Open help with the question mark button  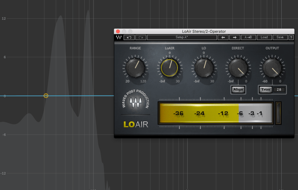click(x=291, y=37)
